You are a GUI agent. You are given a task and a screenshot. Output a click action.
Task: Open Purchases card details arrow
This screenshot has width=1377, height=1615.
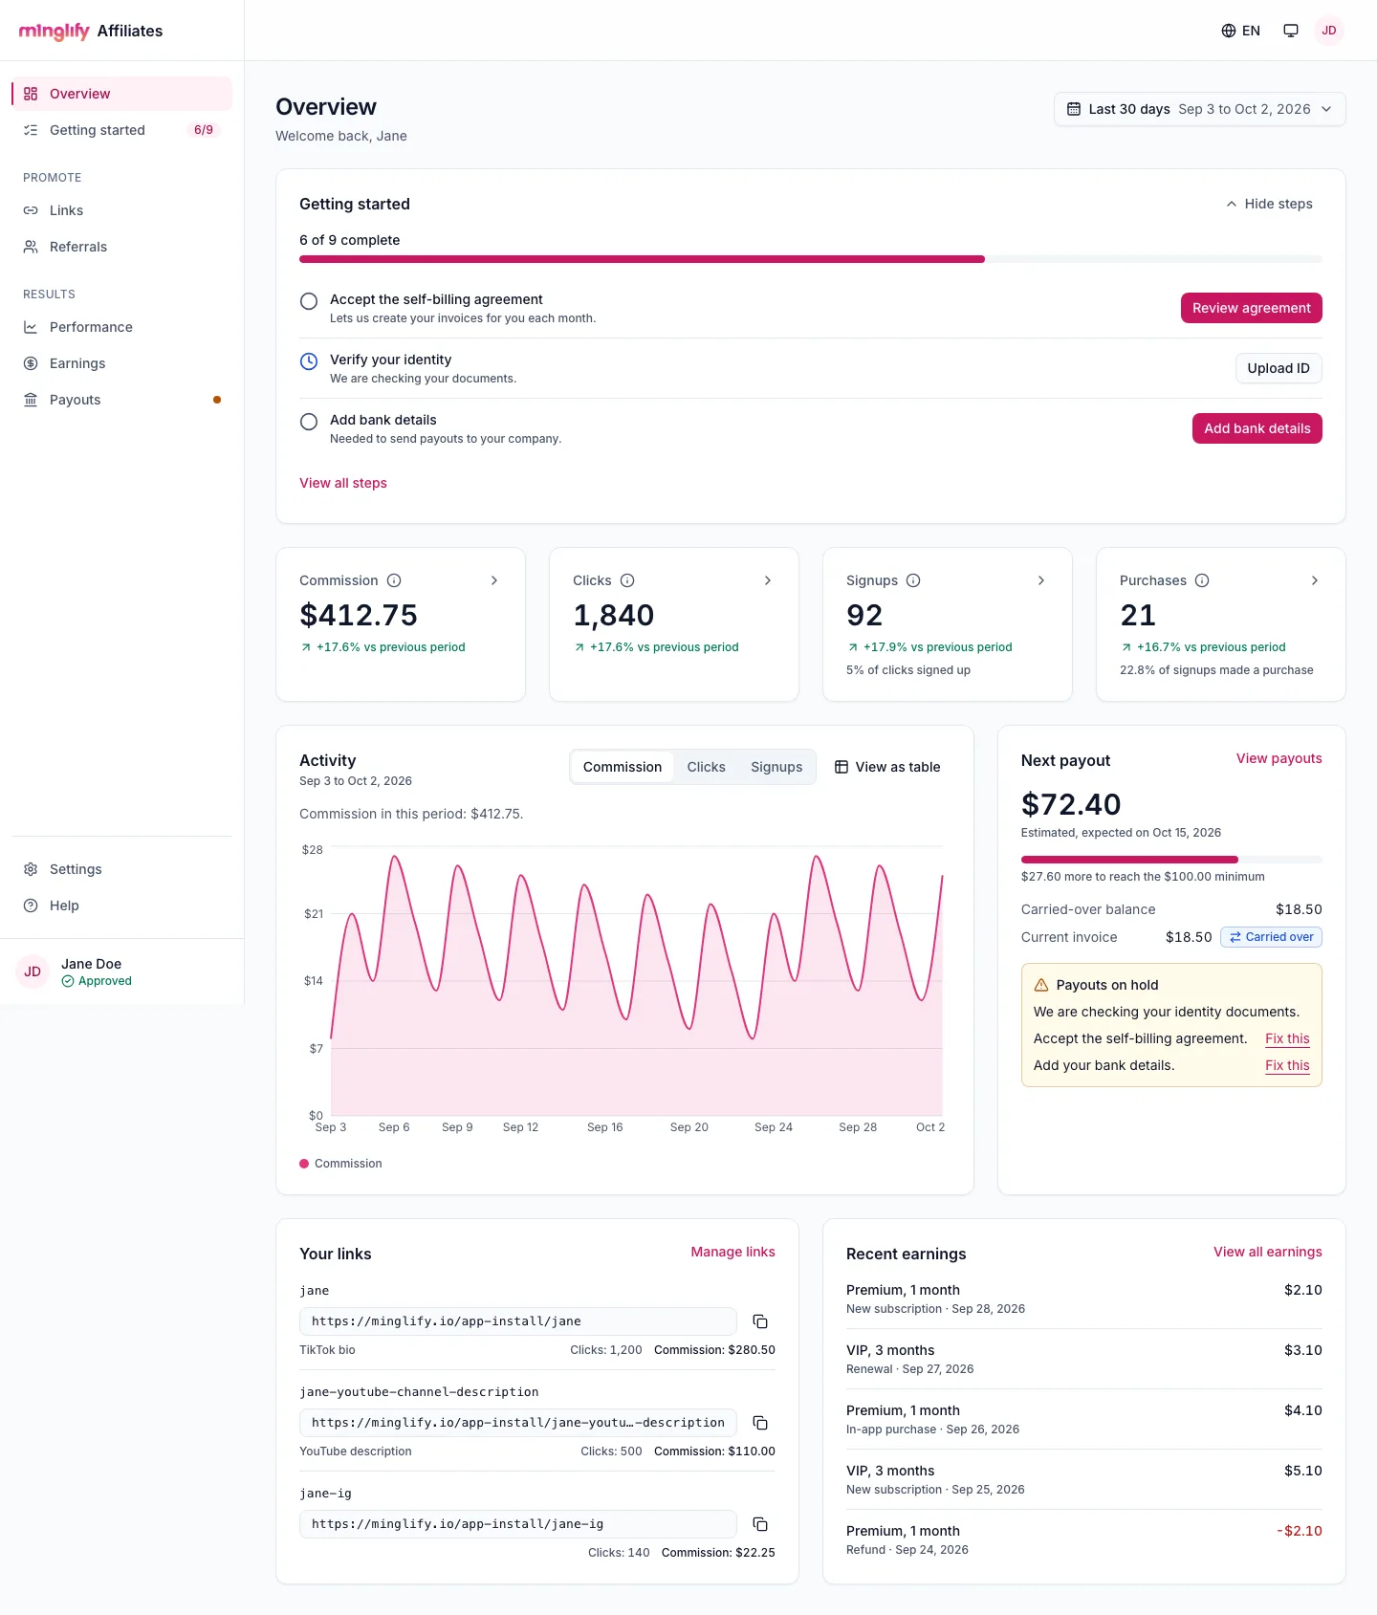1315,580
